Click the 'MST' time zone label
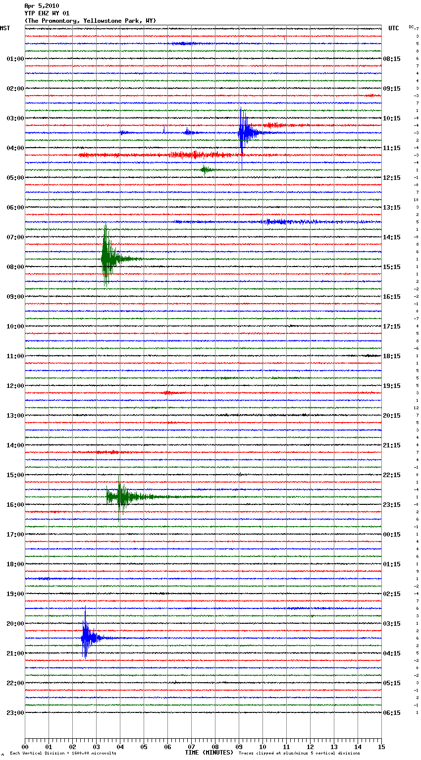This screenshot has height=760, width=421. click(5, 28)
